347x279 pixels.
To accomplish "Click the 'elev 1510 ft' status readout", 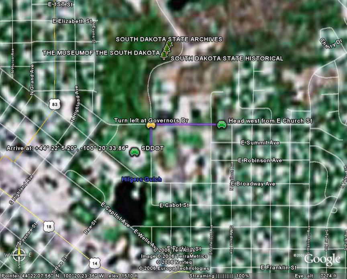I will pos(123,276).
